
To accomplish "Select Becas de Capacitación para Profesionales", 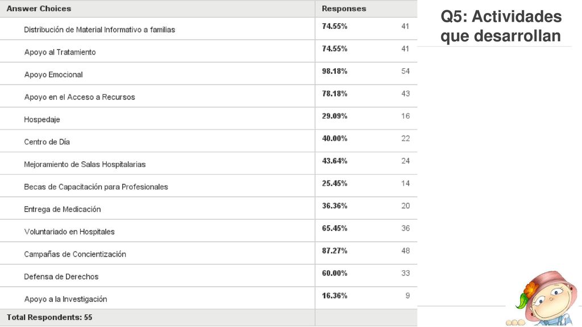I will pos(95,186).
